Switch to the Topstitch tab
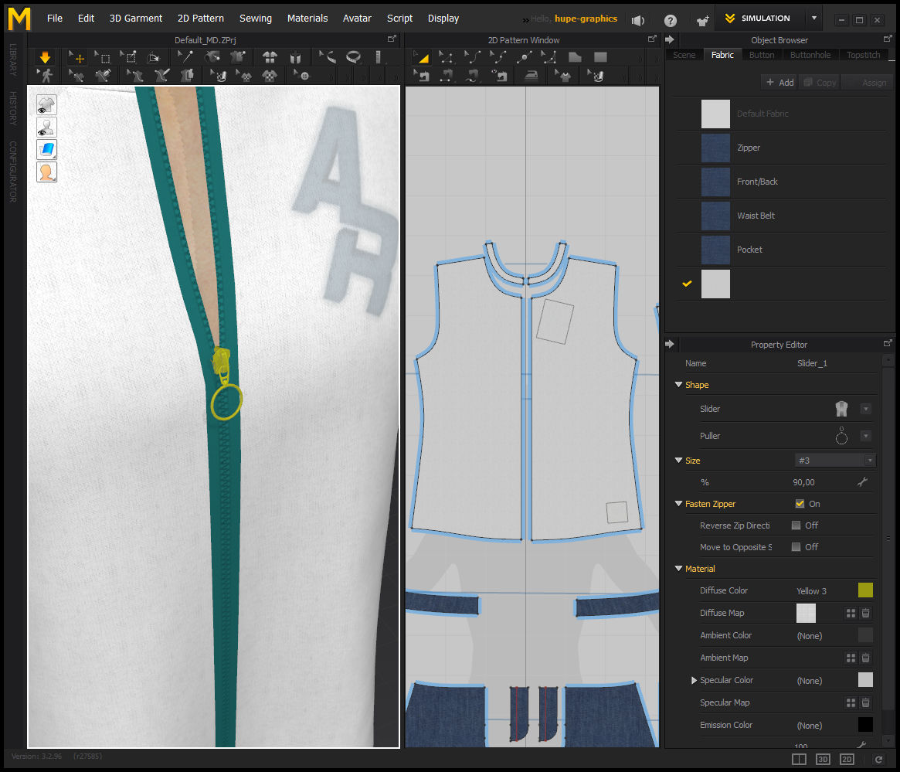This screenshot has width=900, height=772. click(x=863, y=55)
